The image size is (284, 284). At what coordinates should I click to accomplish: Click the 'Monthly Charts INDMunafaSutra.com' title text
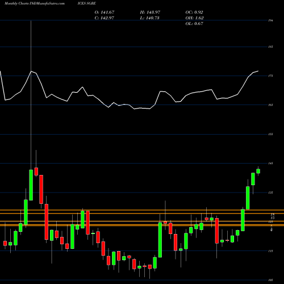[x=35, y=3]
